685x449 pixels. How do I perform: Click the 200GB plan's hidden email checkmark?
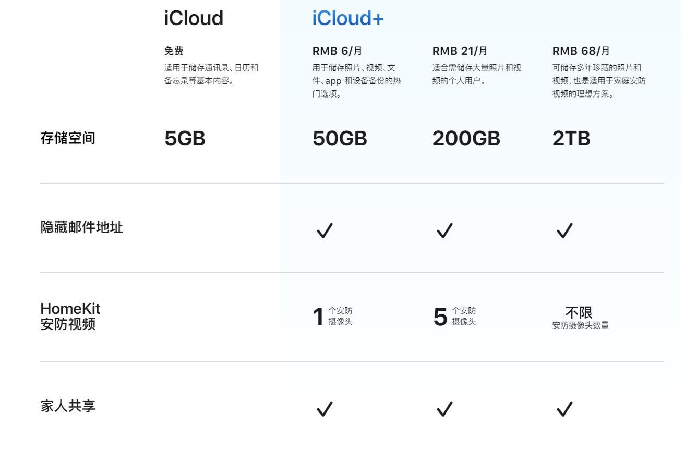tap(444, 230)
